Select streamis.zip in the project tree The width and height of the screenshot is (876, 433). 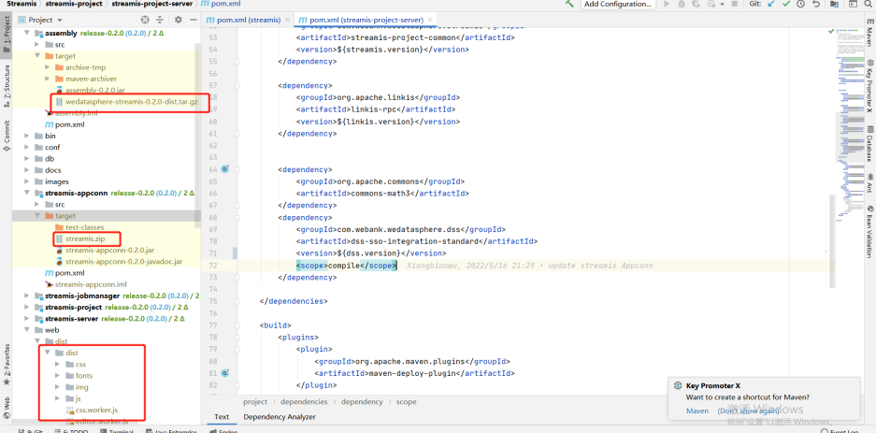pyautogui.click(x=84, y=238)
